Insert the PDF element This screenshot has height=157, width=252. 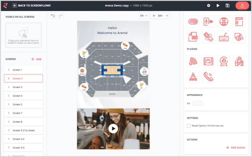tap(193, 37)
